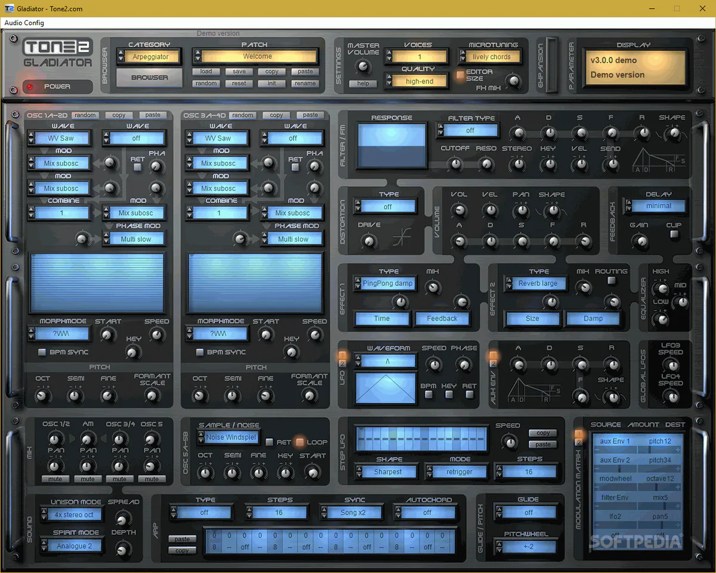Toggle Effect 2 Routing checkbox
Screen dimensions: 716x573
pyautogui.click(x=612, y=280)
